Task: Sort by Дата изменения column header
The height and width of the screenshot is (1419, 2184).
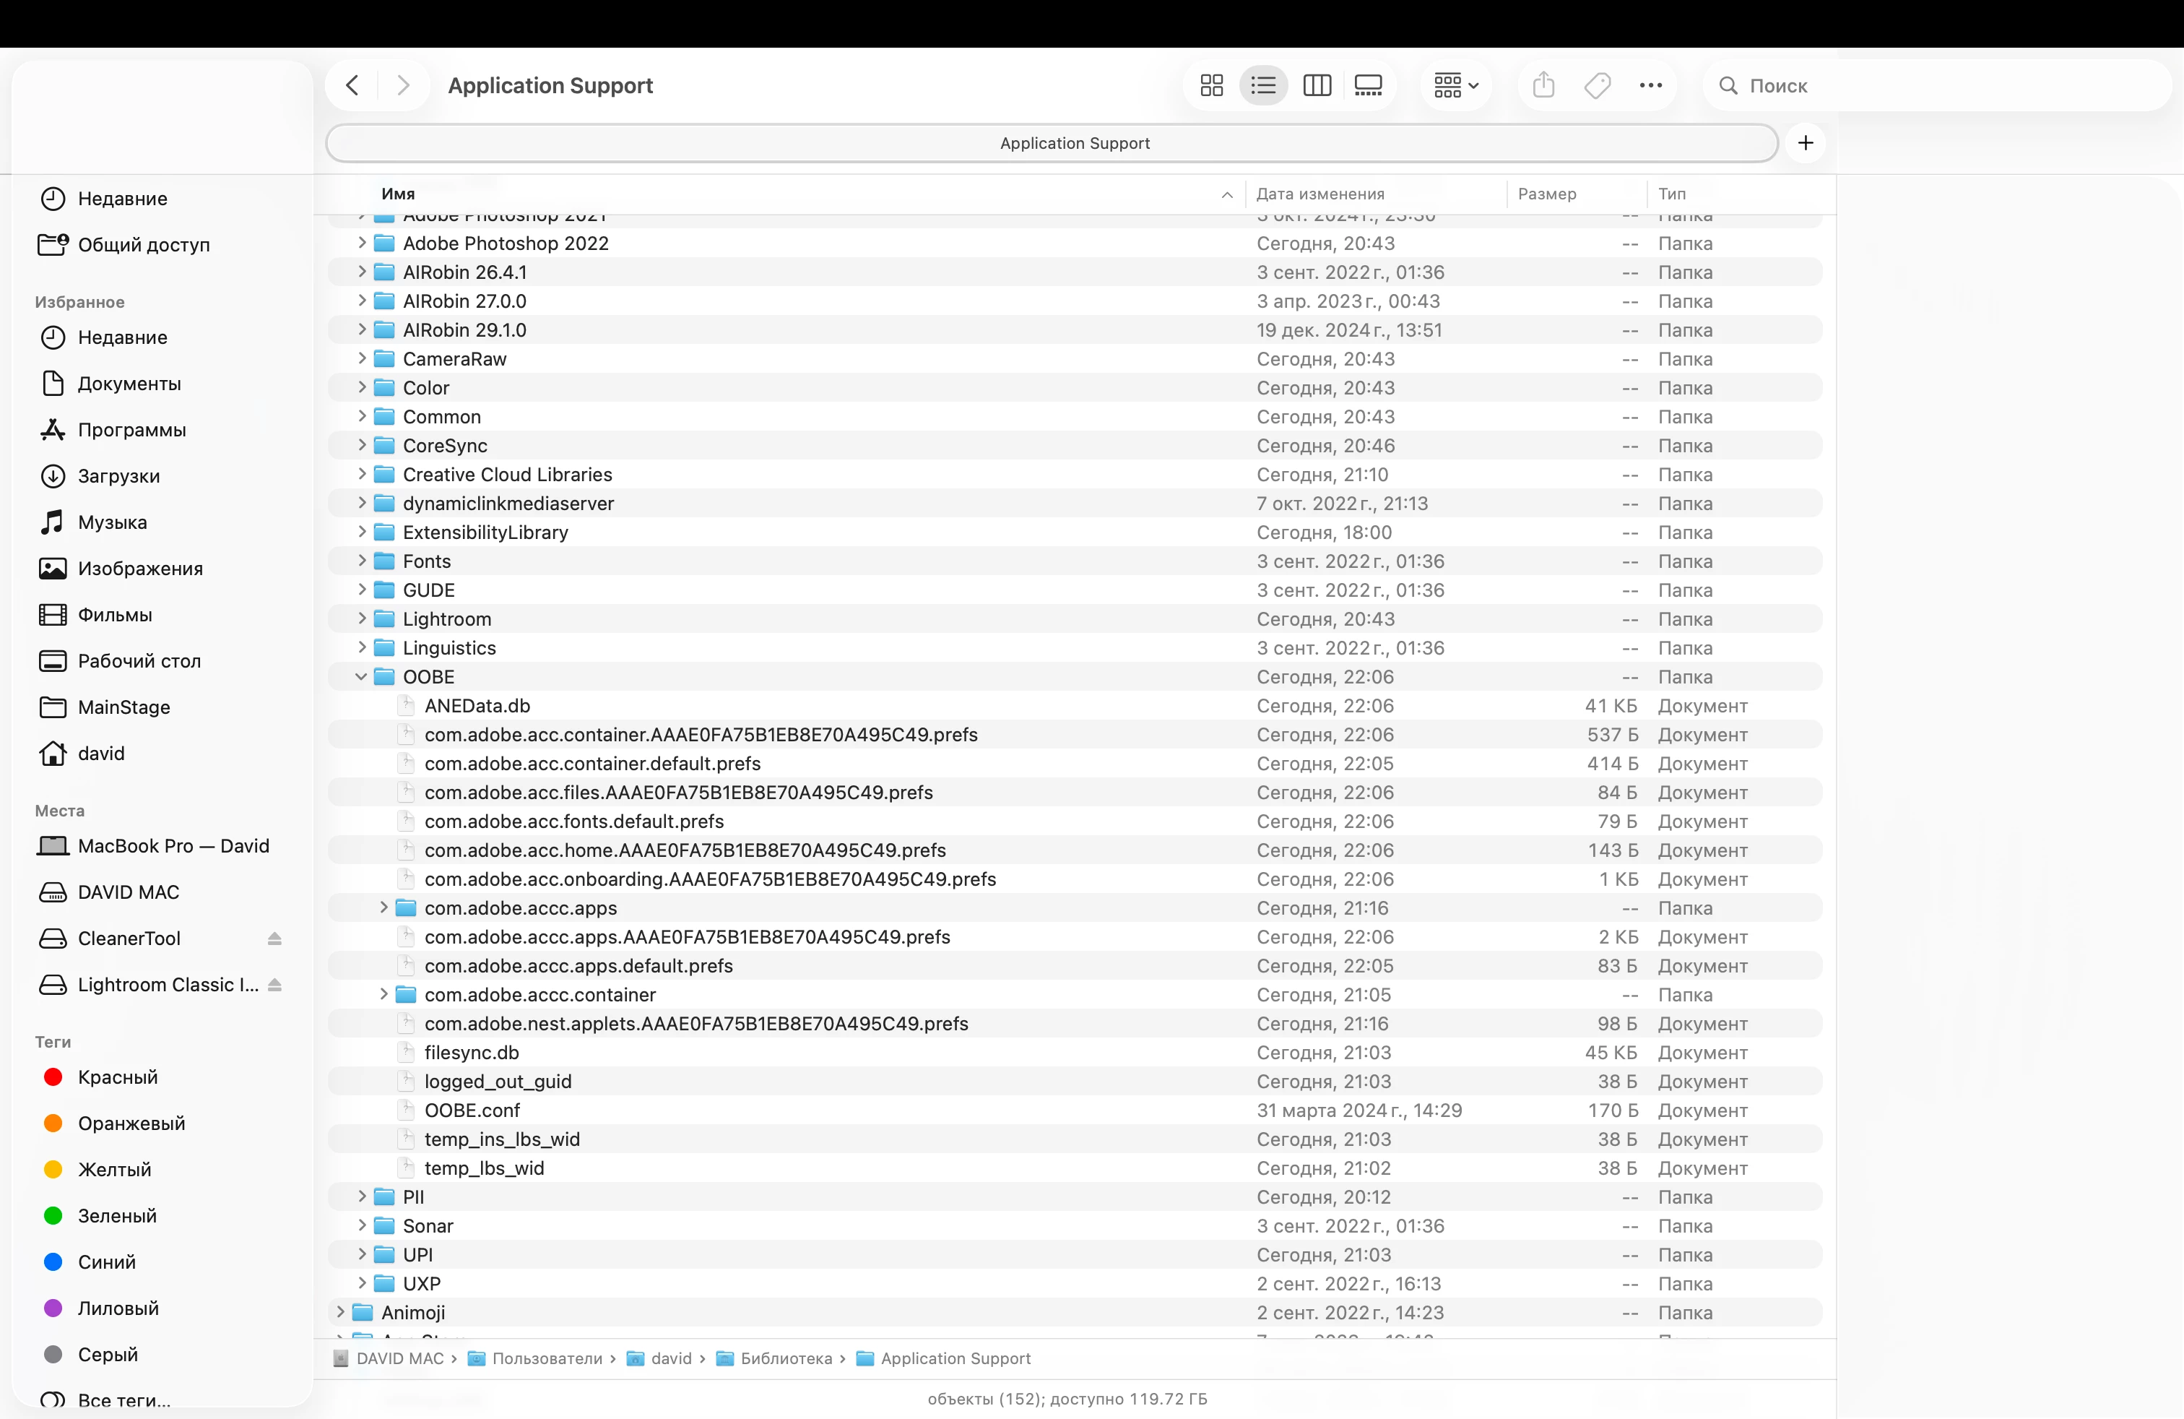Action: point(1319,194)
